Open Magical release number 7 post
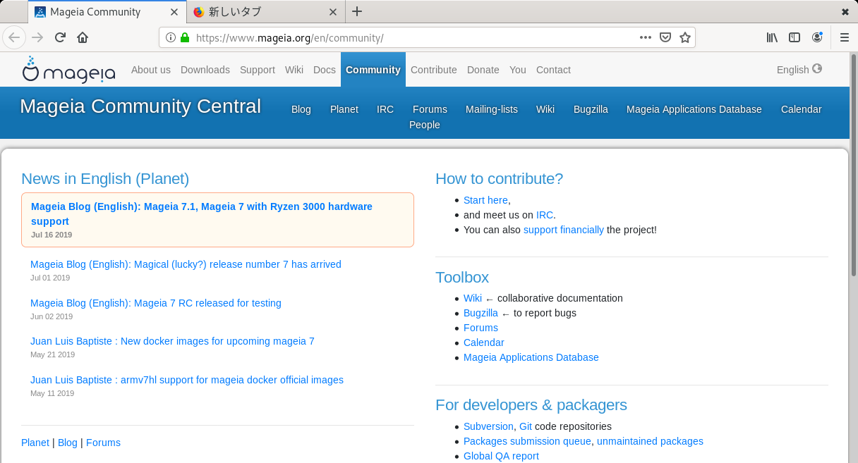This screenshot has height=463, width=858. tap(186, 264)
